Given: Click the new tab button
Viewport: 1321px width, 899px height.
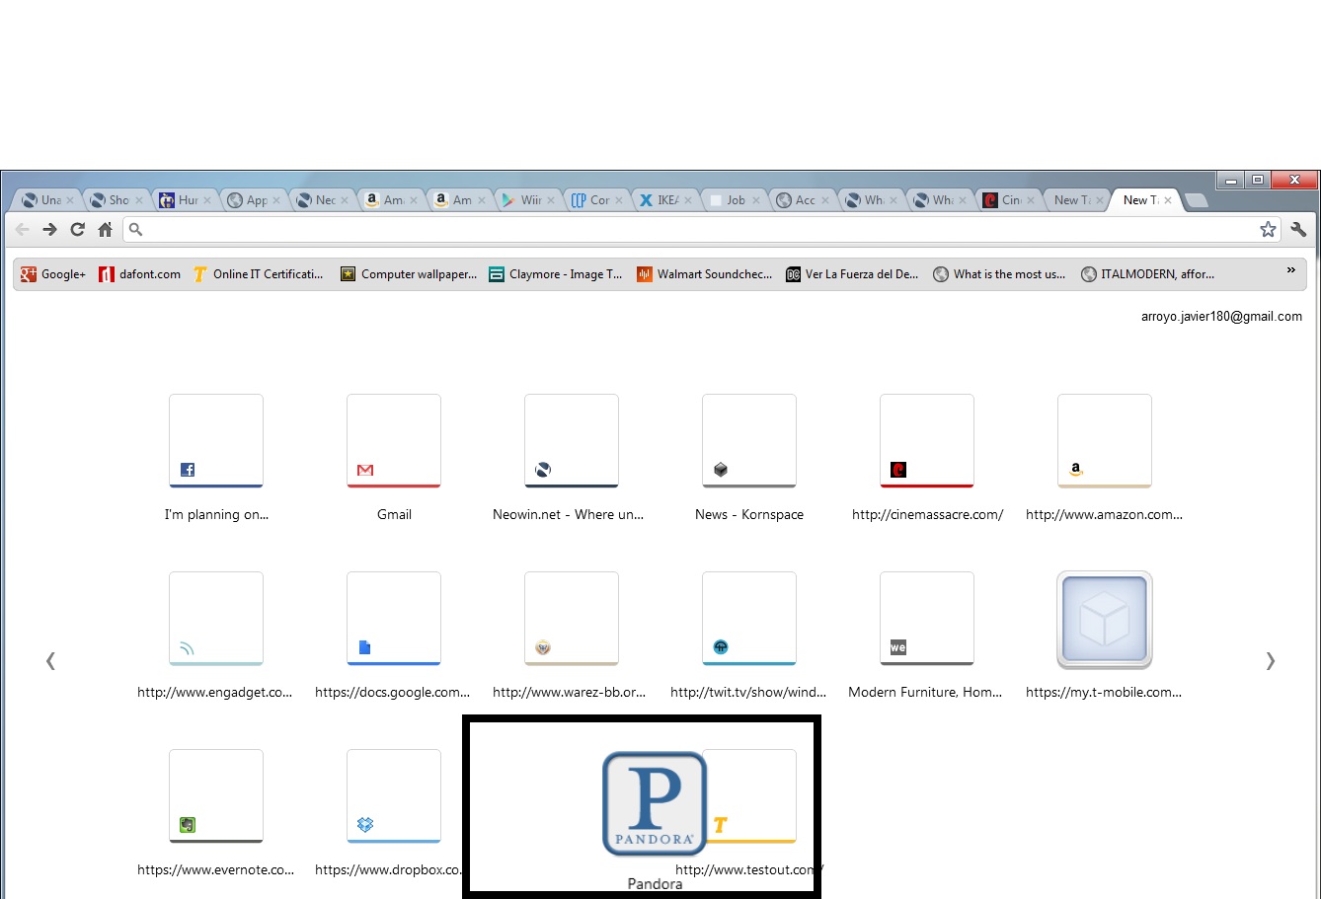Looking at the screenshot, I should (x=1195, y=201).
